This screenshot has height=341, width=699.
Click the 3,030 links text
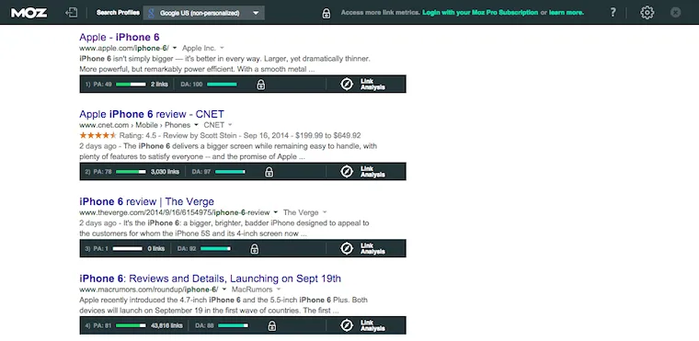[165, 172]
